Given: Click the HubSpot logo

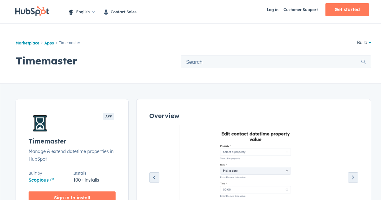Looking at the screenshot, I should coord(32,11).
